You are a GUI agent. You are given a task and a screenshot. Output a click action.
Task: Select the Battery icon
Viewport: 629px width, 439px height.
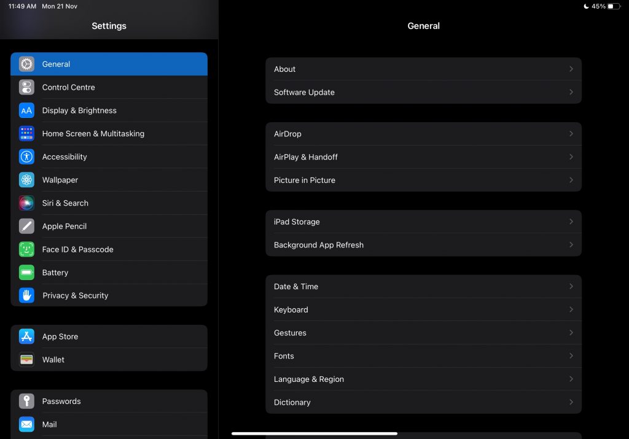[x=26, y=272]
